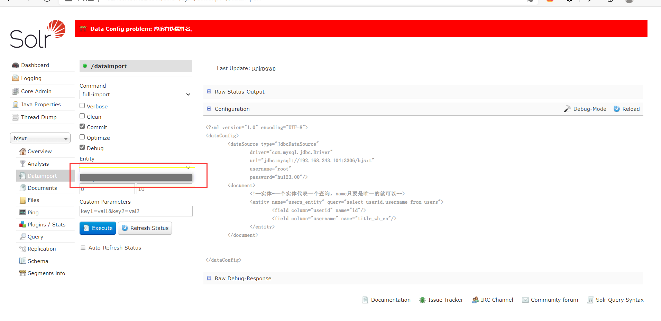Open the Replication page label
The height and width of the screenshot is (321, 661).
[42, 249]
